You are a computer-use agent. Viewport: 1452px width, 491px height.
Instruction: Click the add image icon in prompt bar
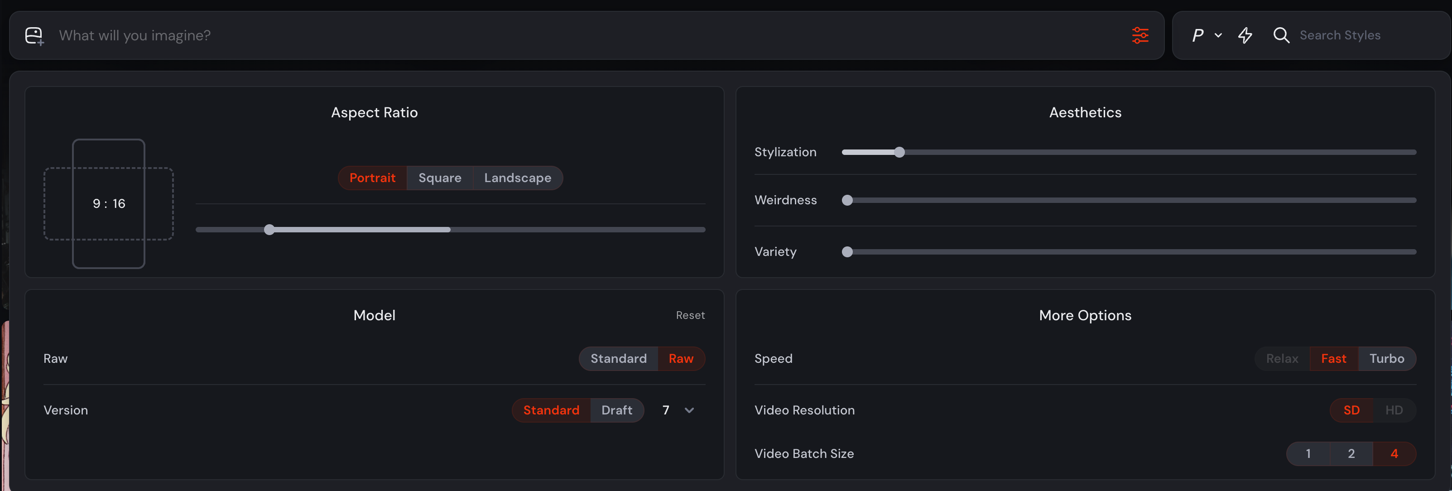pyautogui.click(x=34, y=35)
